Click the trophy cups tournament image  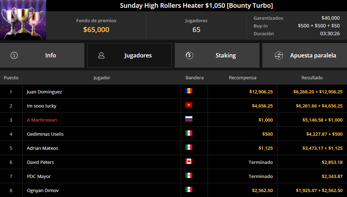[x=23, y=20]
